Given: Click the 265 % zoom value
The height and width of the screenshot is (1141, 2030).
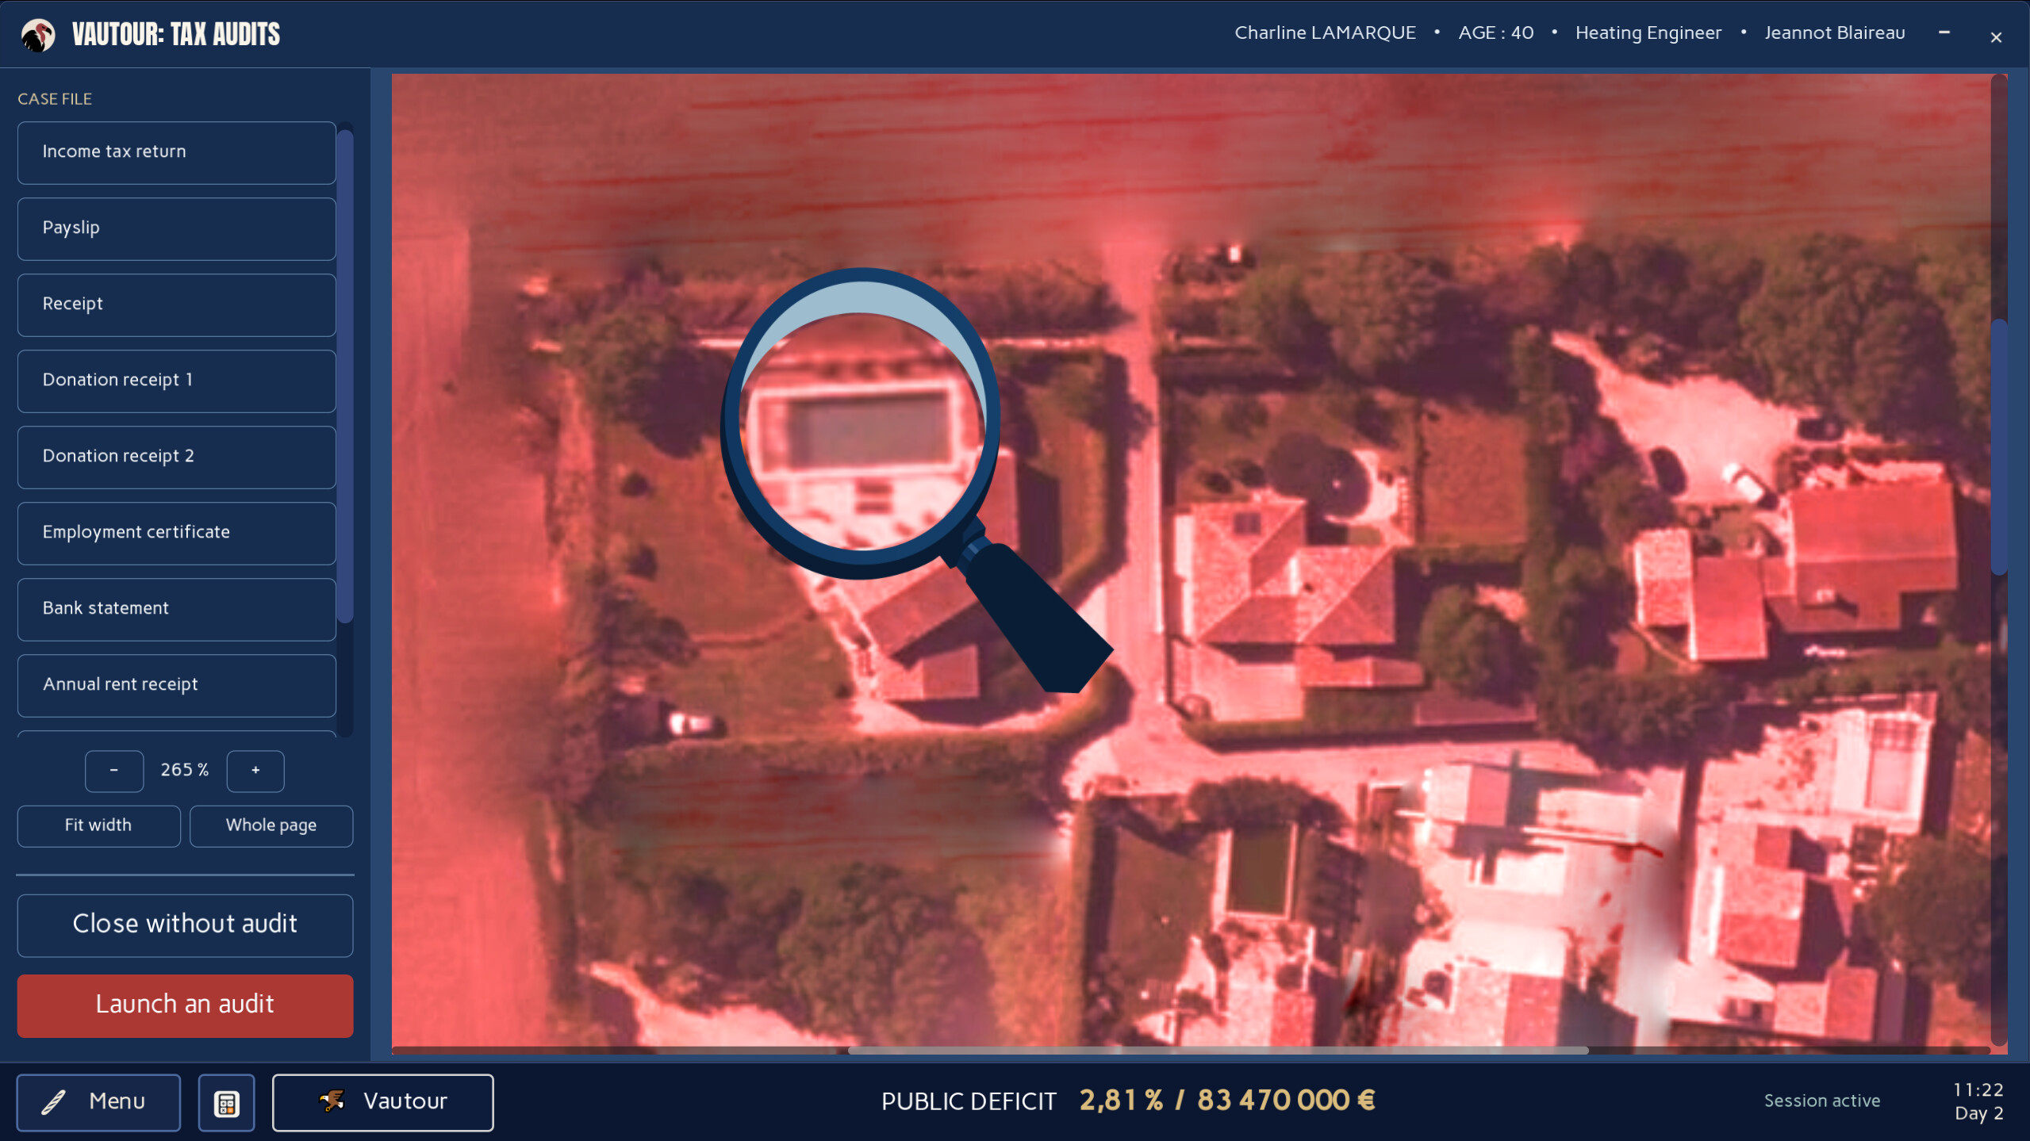Looking at the screenshot, I should click(x=185, y=770).
